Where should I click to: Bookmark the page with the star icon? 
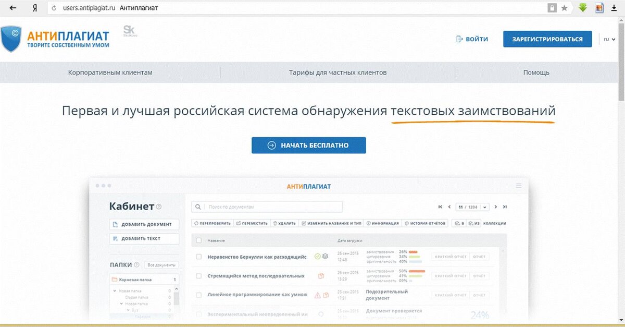coord(564,8)
